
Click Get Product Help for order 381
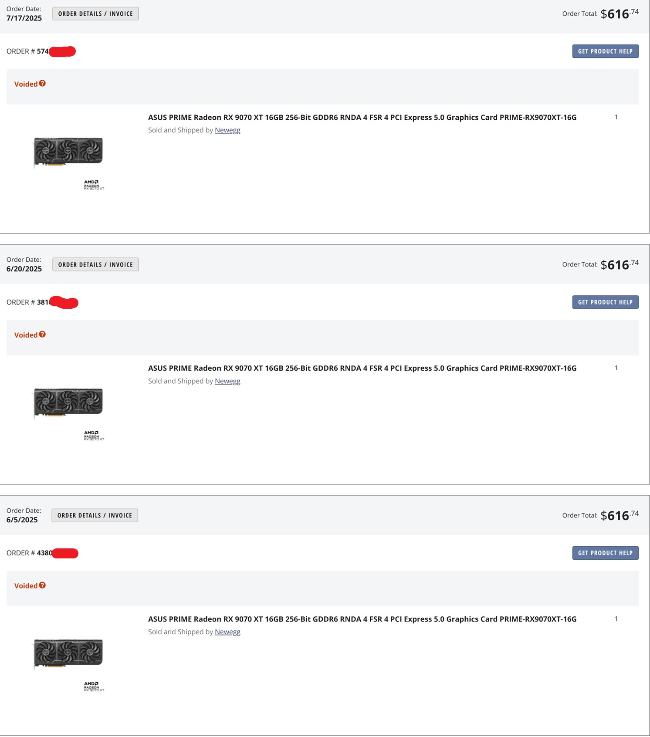[x=605, y=302]
